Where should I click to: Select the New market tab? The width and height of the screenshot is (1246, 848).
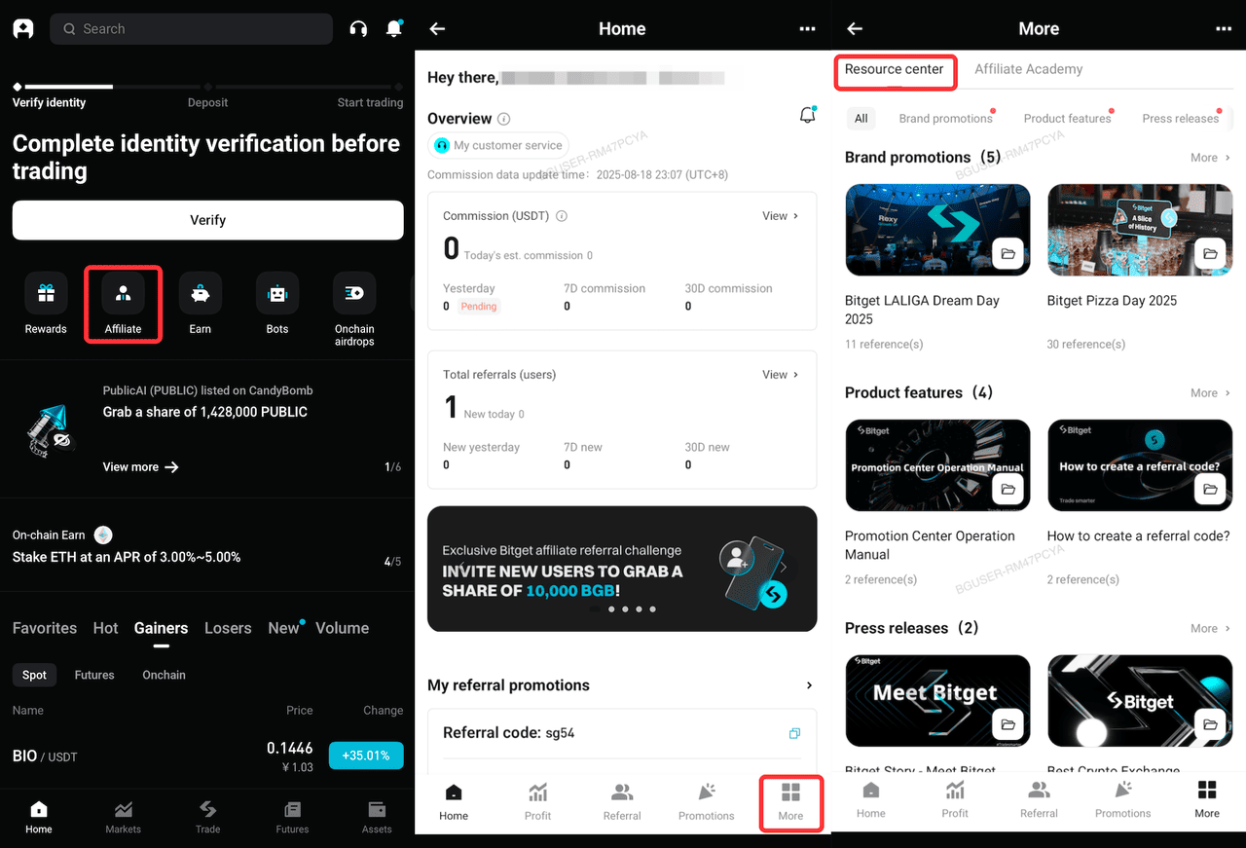(284, 628)
